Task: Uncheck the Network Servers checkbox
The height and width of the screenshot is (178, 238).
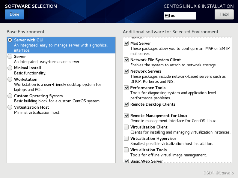Action: click(126, 71)
